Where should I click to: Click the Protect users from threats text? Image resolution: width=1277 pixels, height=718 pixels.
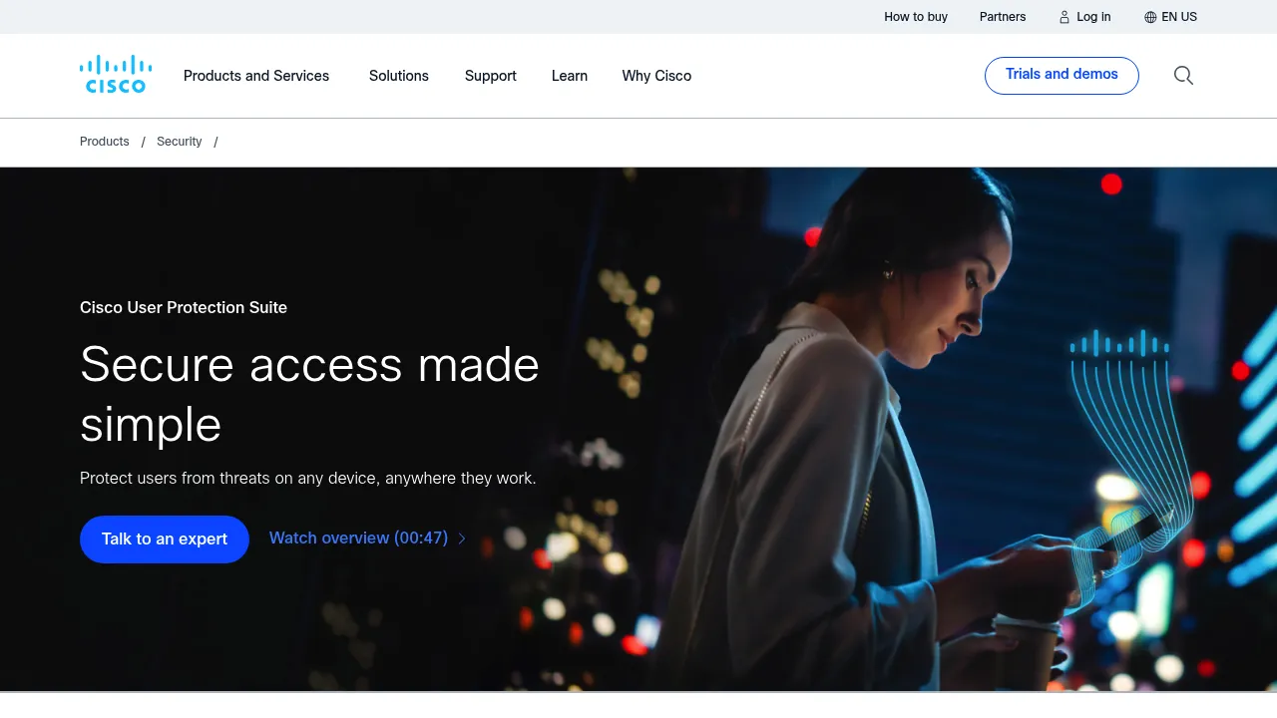pyautogui.click(x=308, y=479)
